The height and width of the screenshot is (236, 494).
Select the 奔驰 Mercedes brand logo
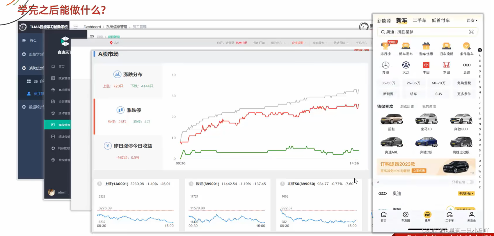[385, 65]
